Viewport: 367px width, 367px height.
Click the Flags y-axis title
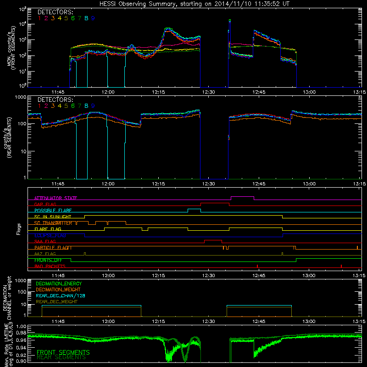19,229
